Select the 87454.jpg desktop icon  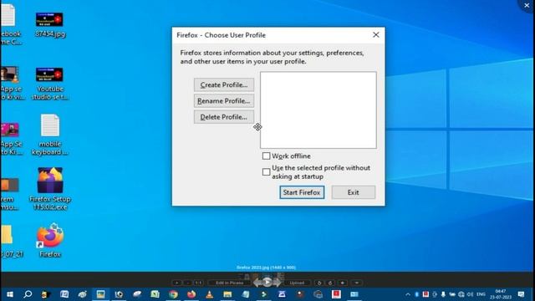click(50, 24)
